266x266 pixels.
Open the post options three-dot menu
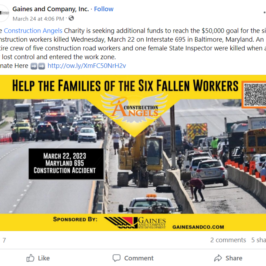(264, 12)
